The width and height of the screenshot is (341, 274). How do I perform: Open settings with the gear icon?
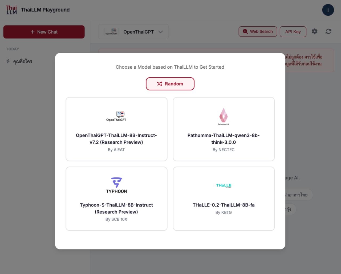coord(315,31)
